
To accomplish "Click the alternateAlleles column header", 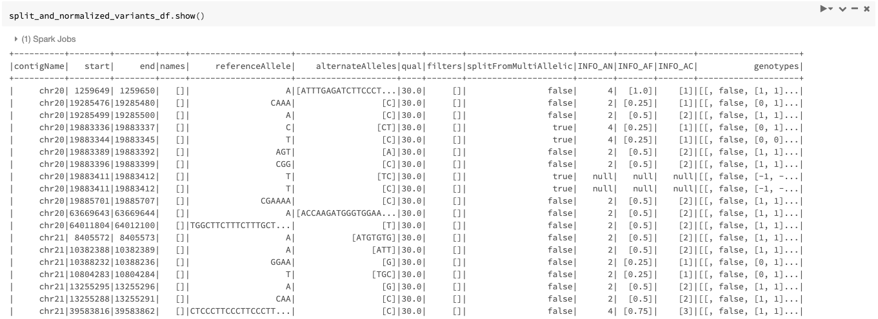I will tap(356, 66).
